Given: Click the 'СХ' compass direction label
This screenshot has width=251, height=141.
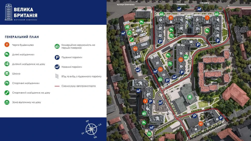Looking at the screenshot, I should (100, 125).
